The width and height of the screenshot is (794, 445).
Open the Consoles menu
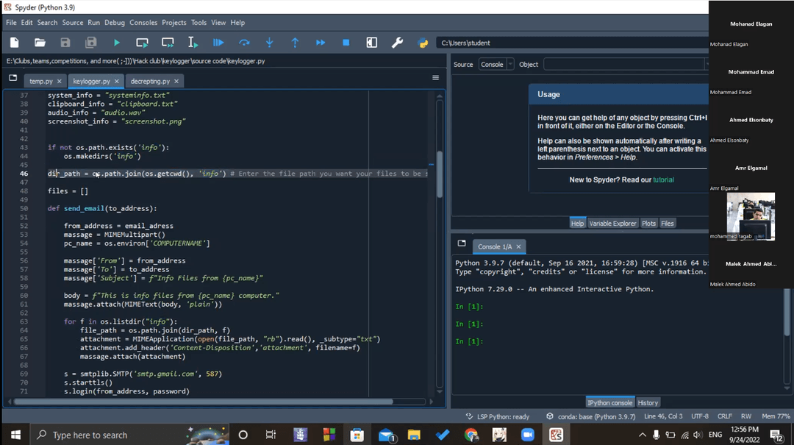pos(143,22)
